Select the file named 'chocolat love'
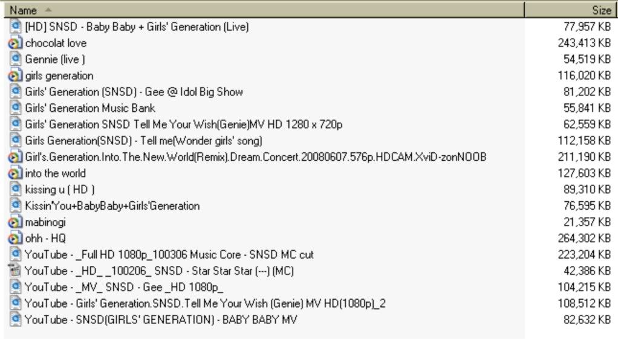 tap(56, 43)
